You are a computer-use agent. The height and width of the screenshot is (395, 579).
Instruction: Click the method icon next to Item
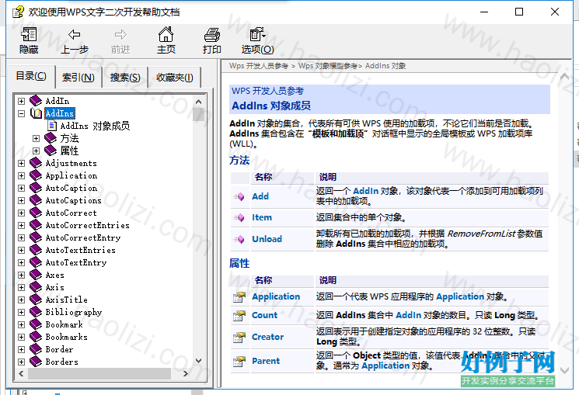tap(239, 217)
